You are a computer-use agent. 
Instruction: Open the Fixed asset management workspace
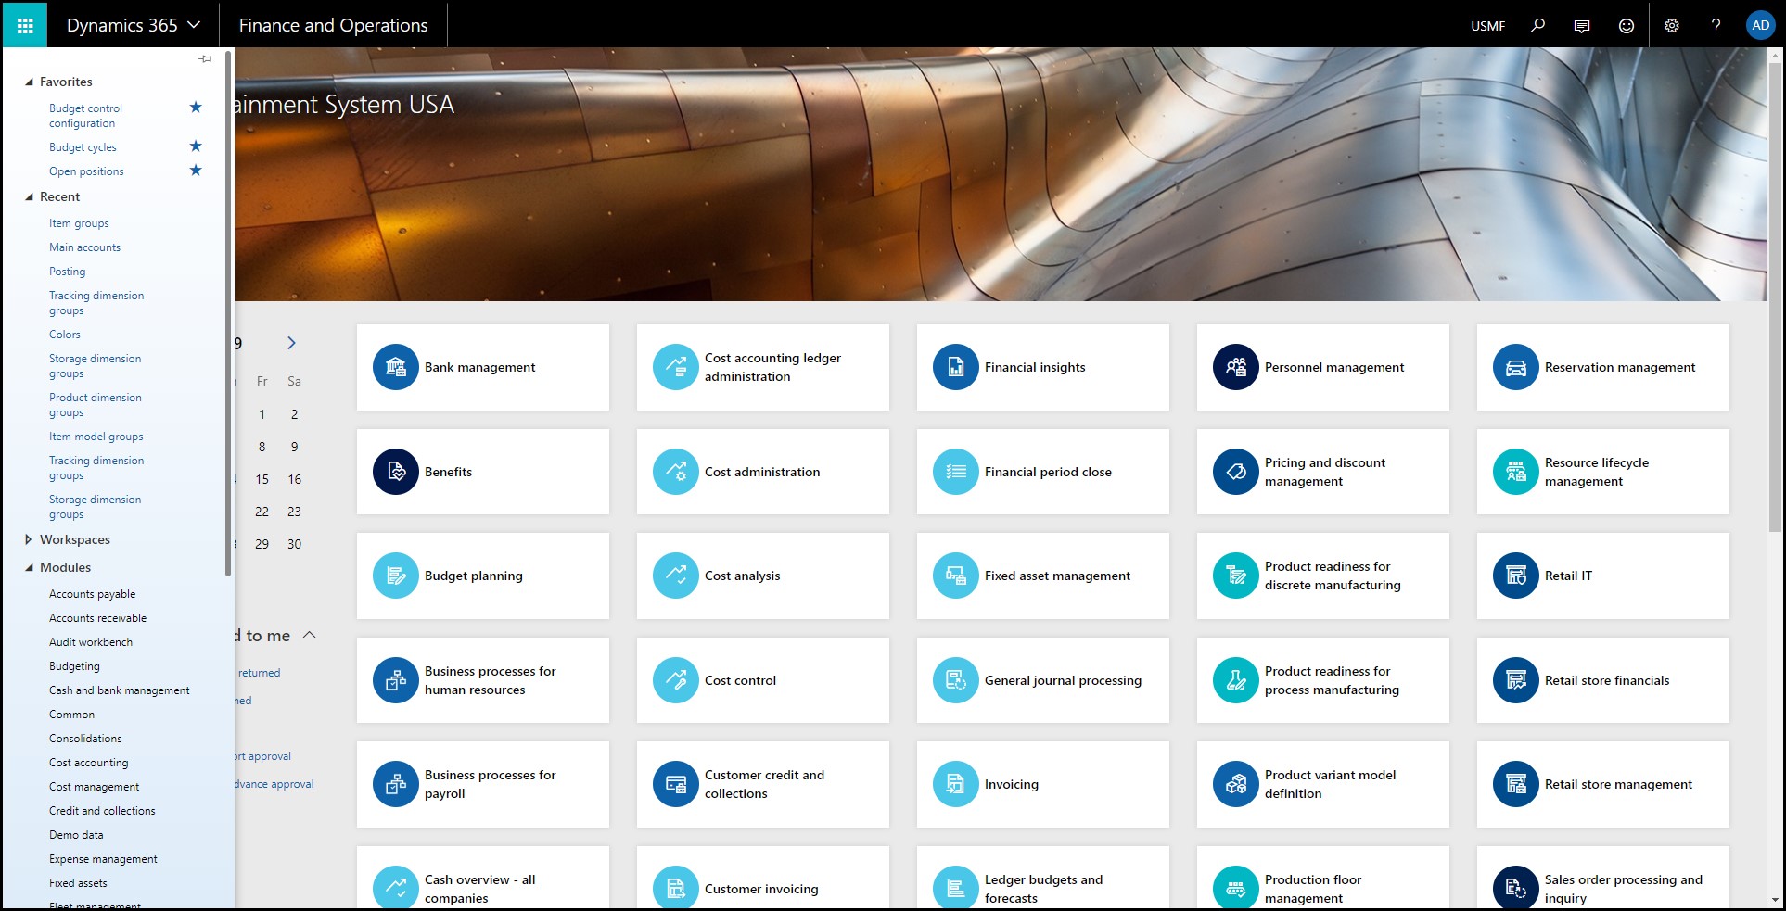pyautogui.click(x=1057, y=576)
